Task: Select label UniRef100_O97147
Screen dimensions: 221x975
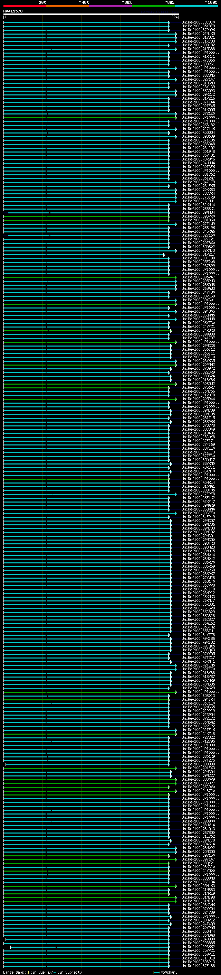Action: point(198,859)
